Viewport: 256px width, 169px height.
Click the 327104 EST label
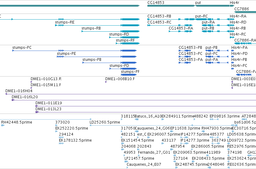click(180, 158)
